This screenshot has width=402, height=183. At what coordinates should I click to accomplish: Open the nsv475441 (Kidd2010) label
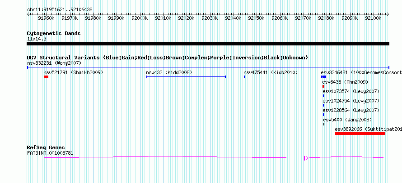[x=271, y=72]
